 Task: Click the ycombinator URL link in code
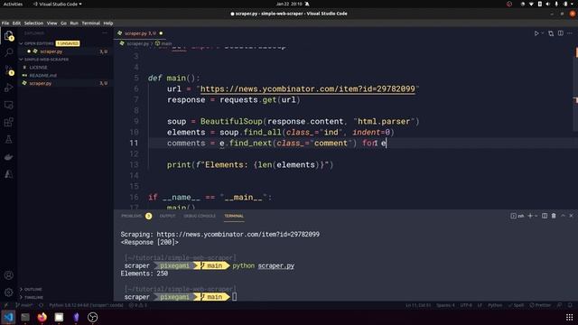(x=307, y=88)
